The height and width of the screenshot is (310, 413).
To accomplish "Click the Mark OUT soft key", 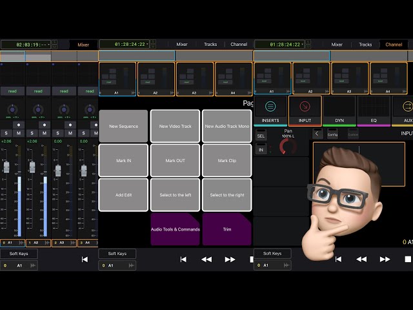I will pos(175,161).
